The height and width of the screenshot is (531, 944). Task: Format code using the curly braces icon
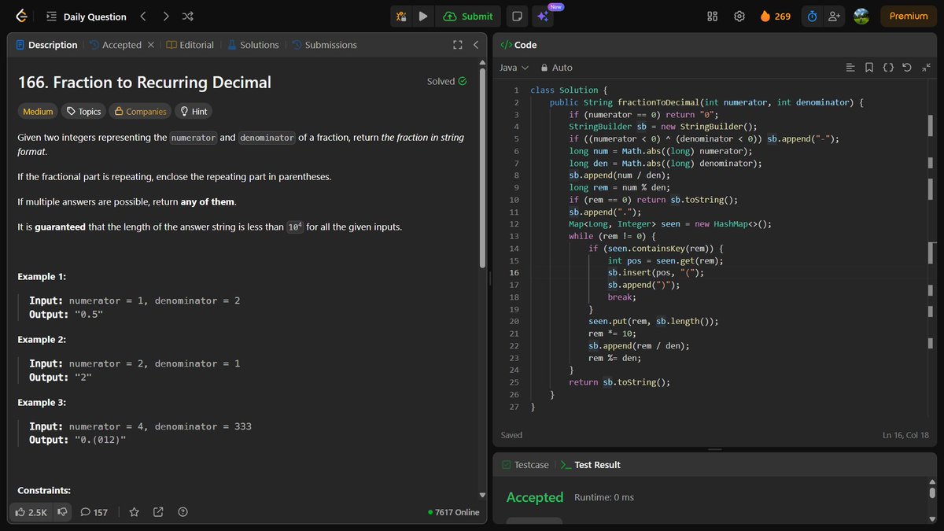click(x=890, y=68)
